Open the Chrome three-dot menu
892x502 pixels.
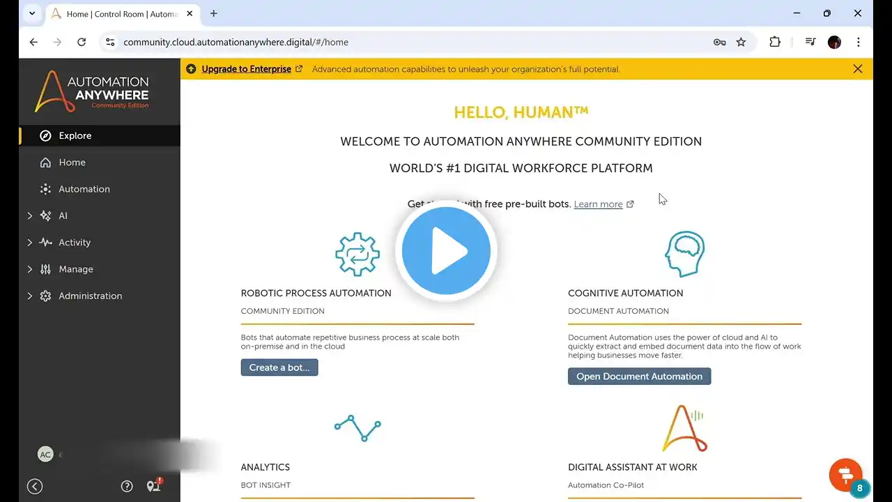859,43
